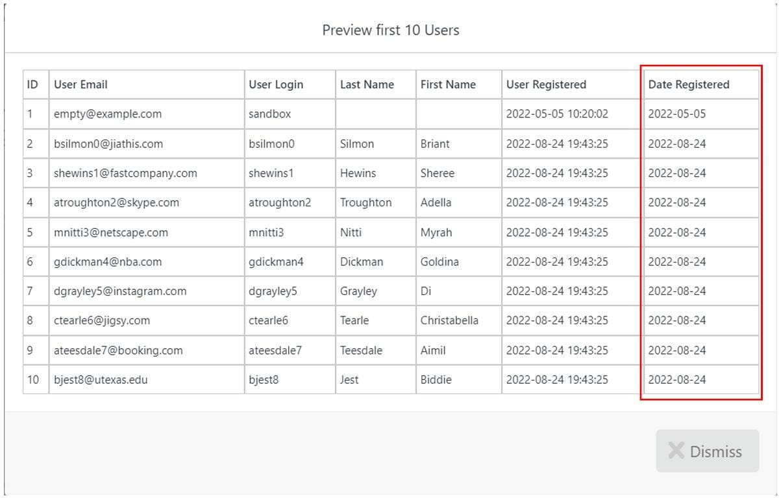Image resolution: width=779 pixels, height=498 pixels.
Task: Click last name Tearle
Action: pyautogui.click(x=354, y=320)
